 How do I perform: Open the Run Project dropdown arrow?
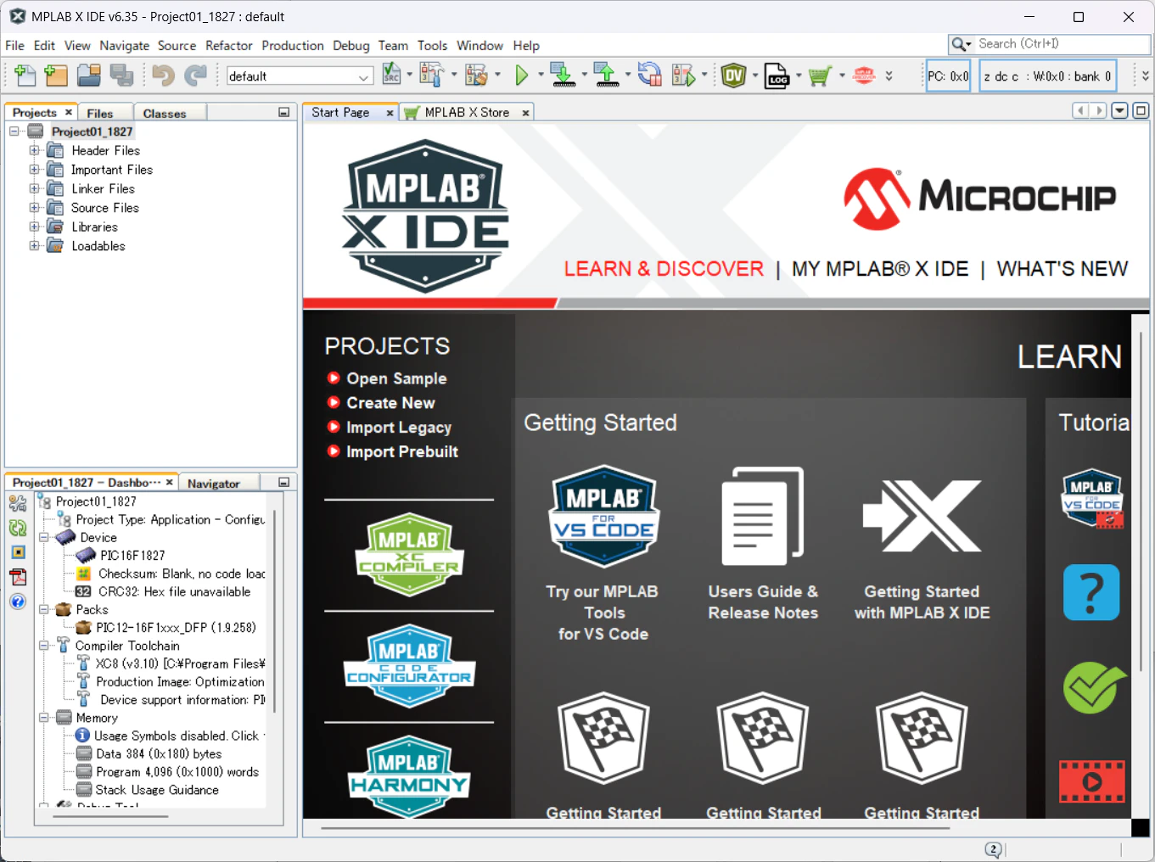(x=541, y=75)
